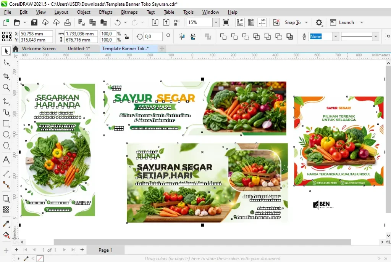Open the outline width None dropdown
Viewport: 391px width, 262px height.
(x=336, y=37)
